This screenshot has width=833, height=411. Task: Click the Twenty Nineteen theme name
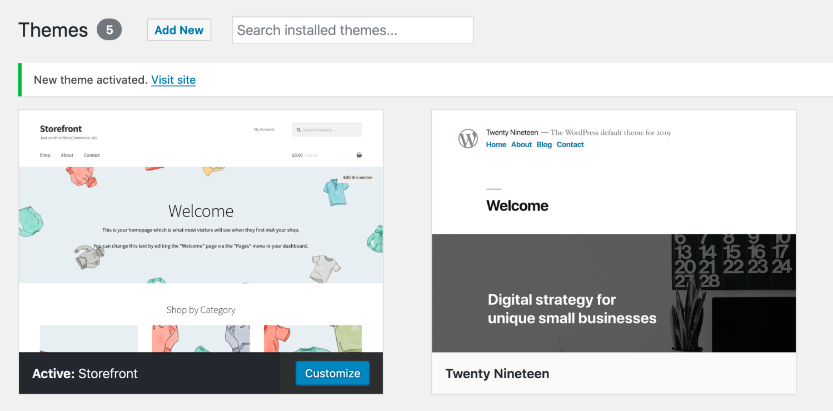(497, 374)
